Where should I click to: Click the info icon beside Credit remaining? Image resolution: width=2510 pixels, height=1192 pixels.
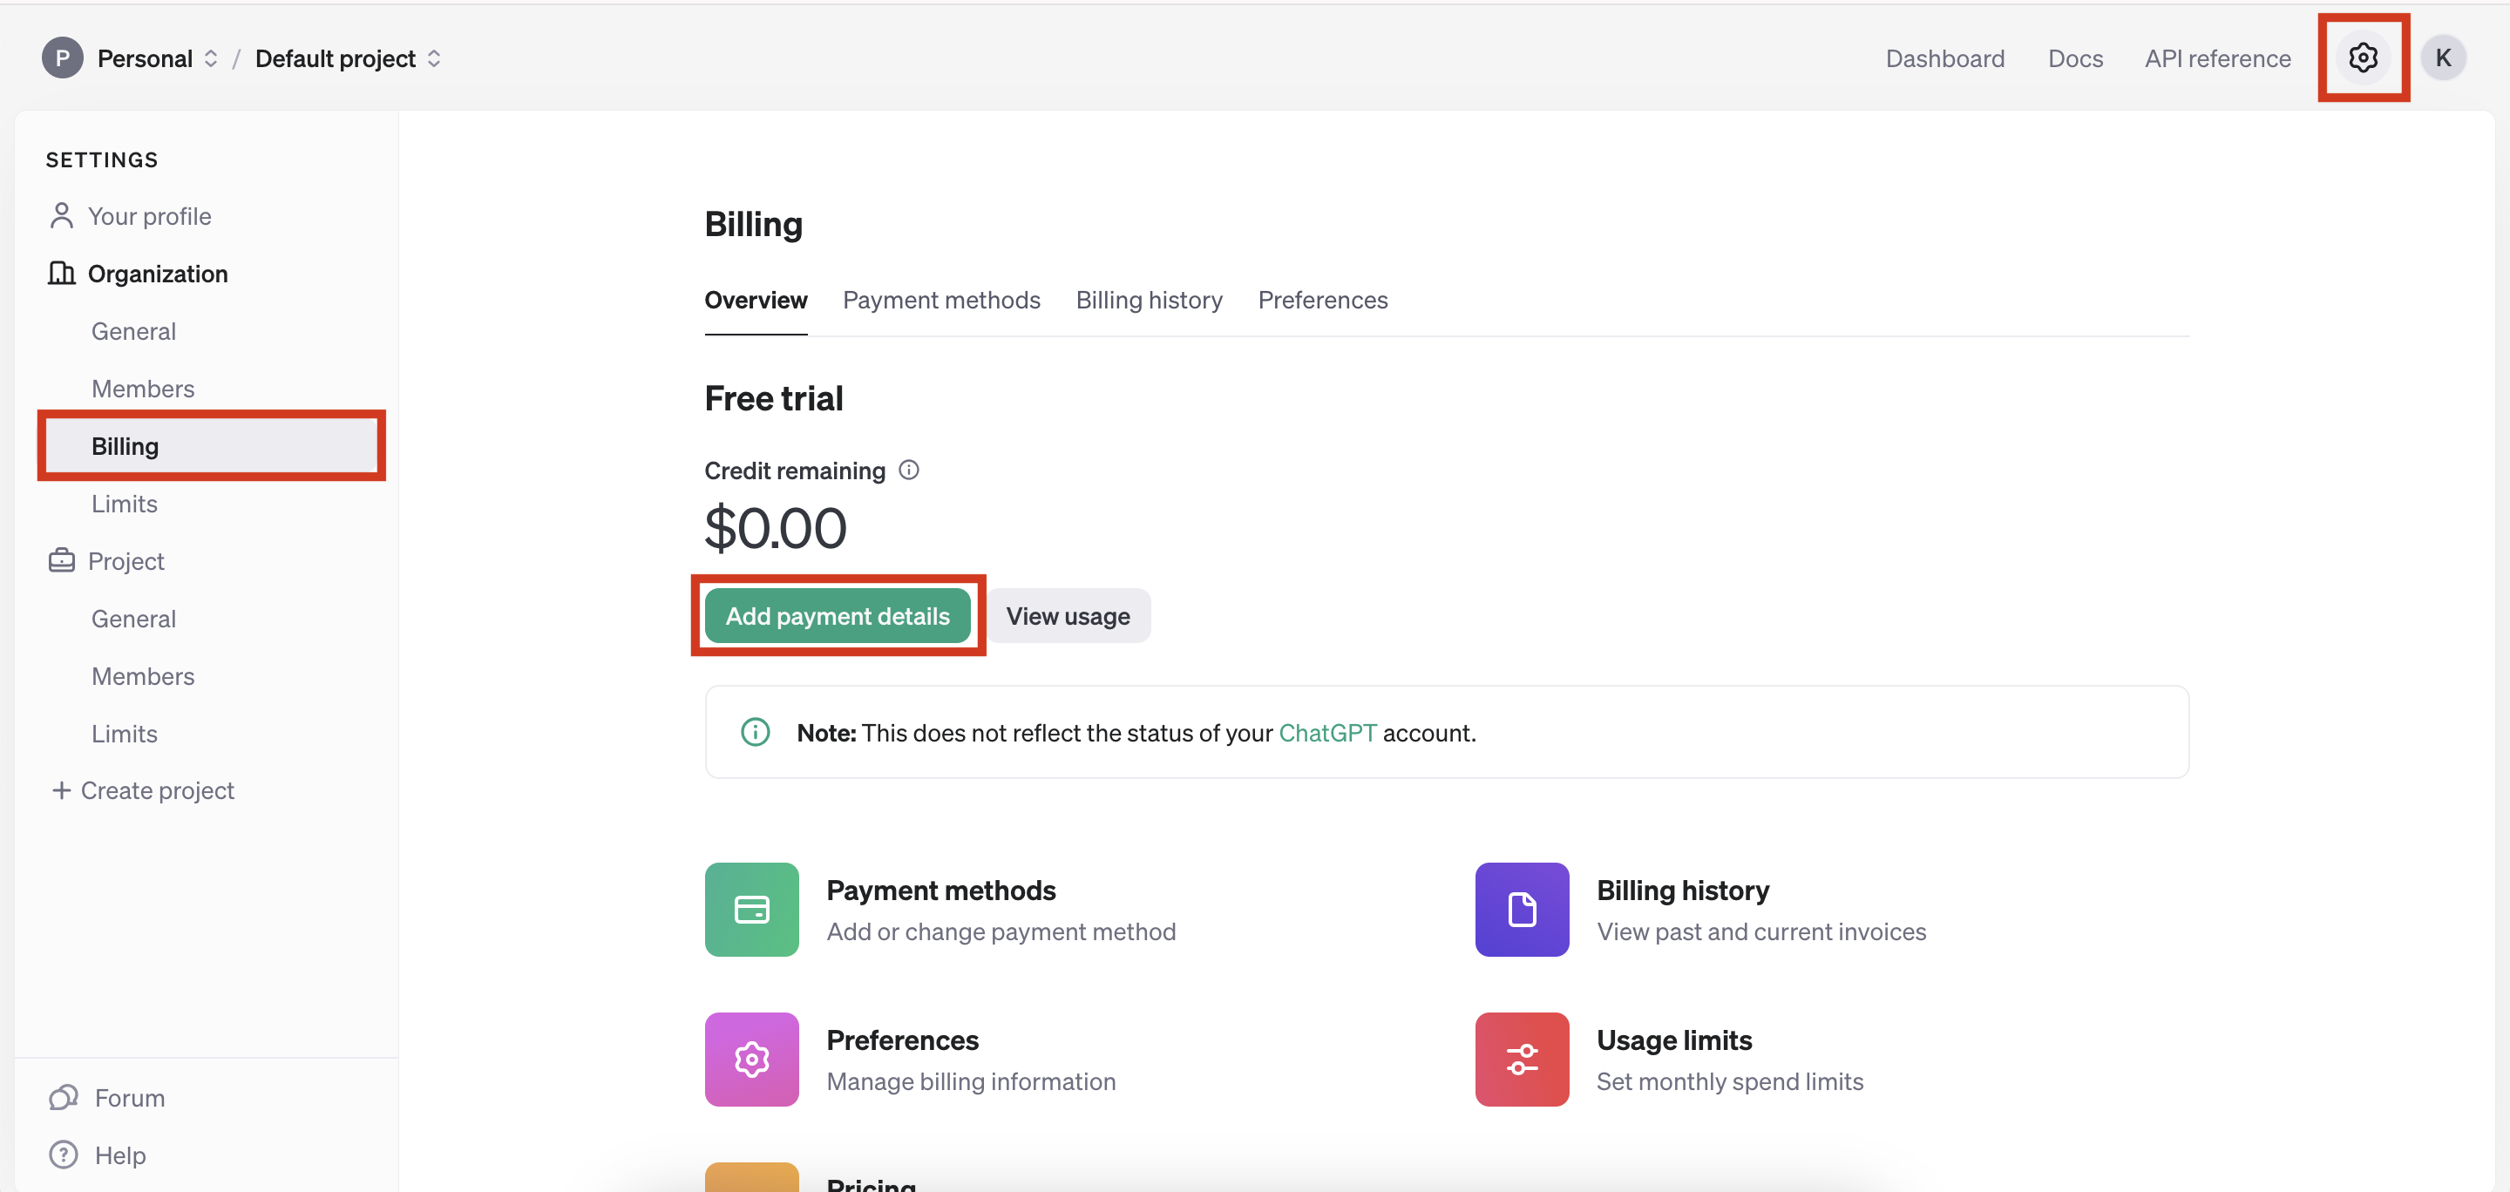coord(908,471)
